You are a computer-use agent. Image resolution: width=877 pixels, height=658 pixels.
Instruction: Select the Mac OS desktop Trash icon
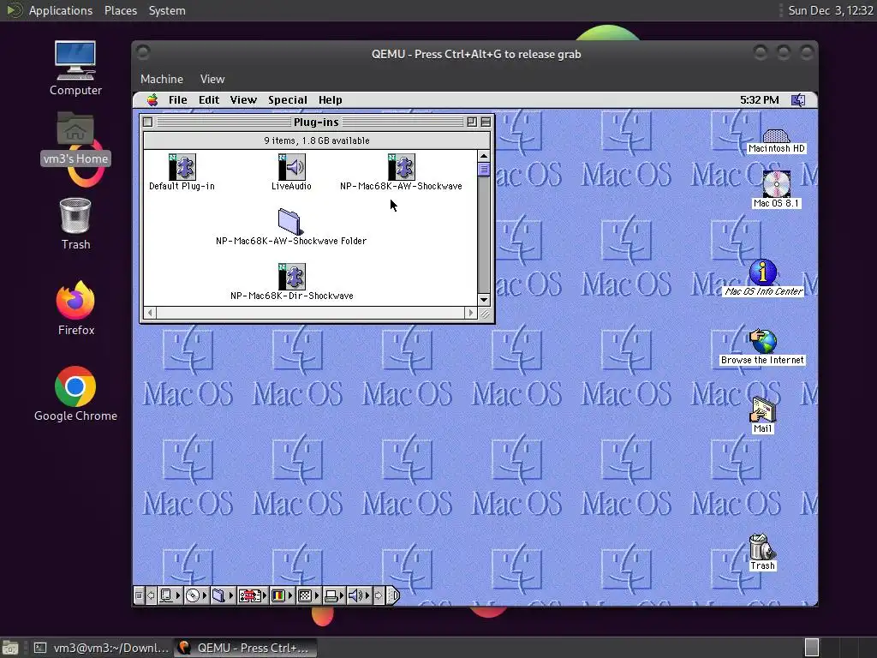pos(761,547)
